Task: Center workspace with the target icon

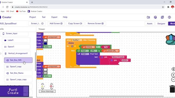Action: [x=173, y=69]
